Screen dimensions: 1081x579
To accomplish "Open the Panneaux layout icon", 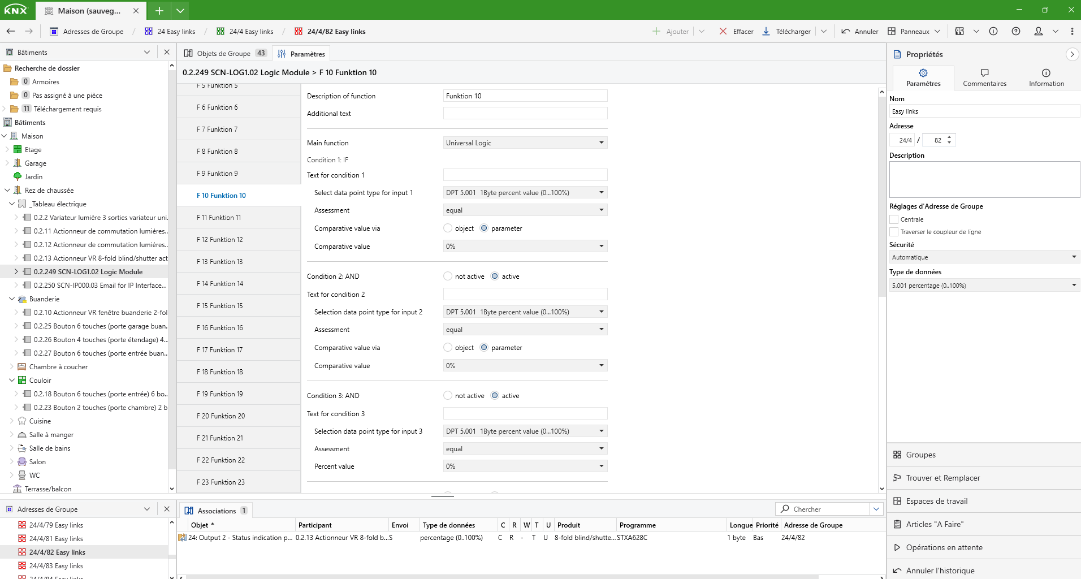I will pos(892,31).
